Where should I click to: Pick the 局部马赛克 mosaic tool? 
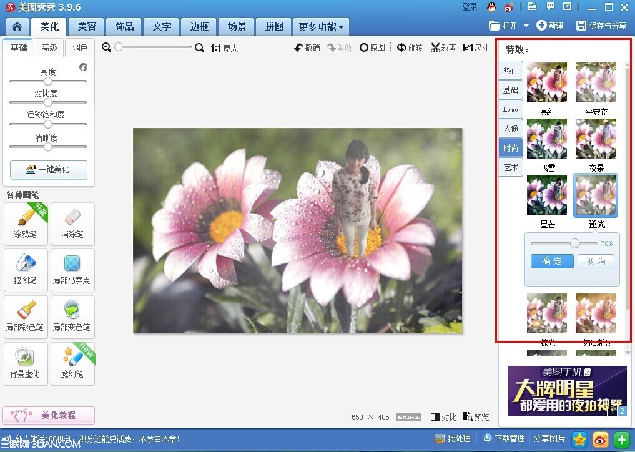[73, 270]
